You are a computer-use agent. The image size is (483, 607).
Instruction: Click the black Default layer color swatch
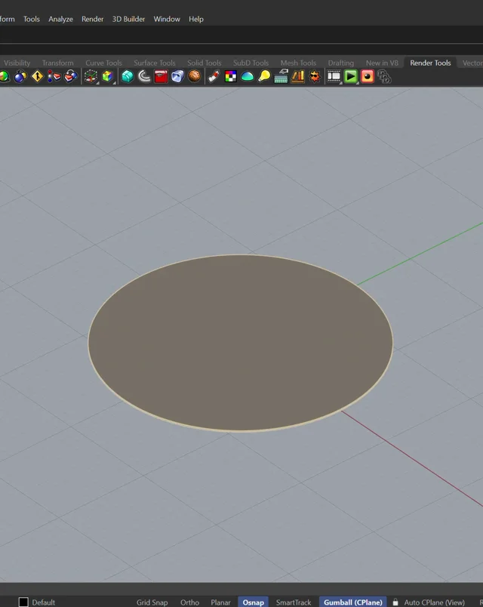(x=23, y=602)
